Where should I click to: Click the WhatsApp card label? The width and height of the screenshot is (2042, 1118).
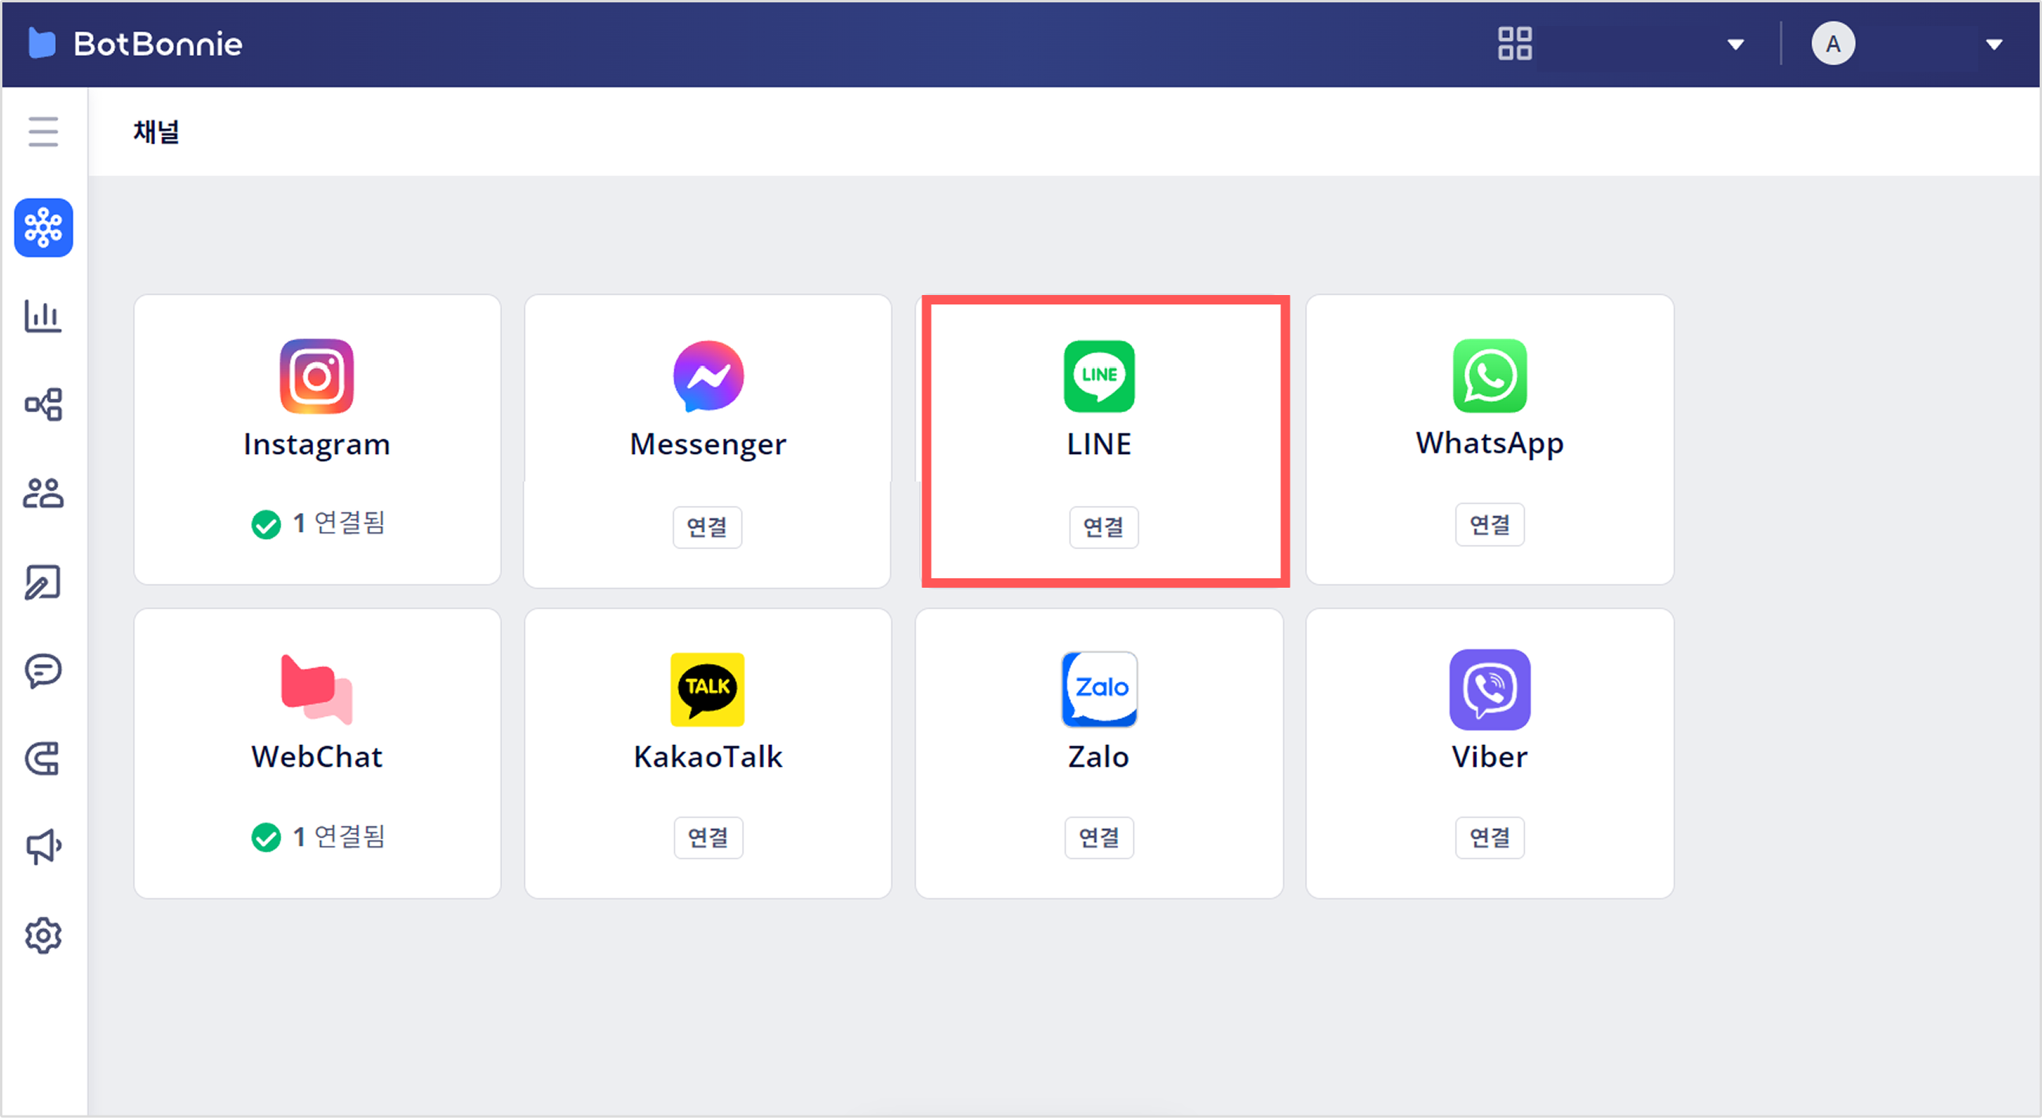(1490, 445)
